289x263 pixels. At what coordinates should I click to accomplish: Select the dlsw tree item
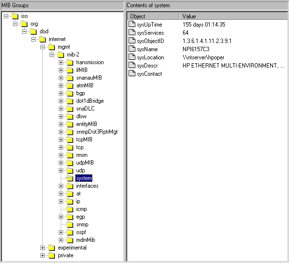(81, 116)
